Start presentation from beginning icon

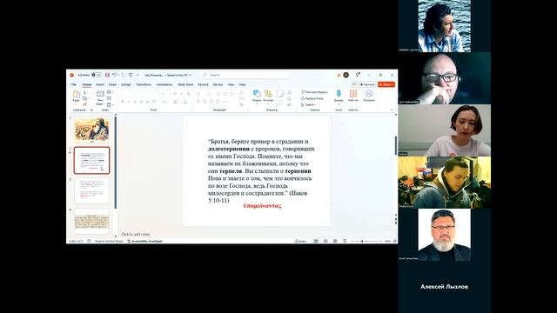click(x=131, y=75)
